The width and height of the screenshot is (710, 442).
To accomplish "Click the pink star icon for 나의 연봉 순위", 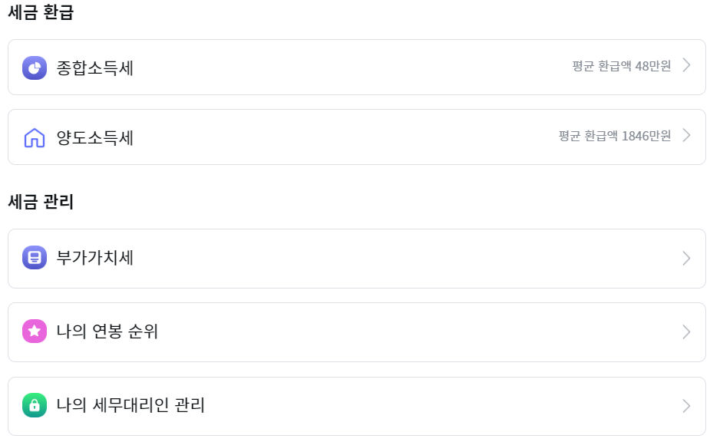I will coord(33,331).
